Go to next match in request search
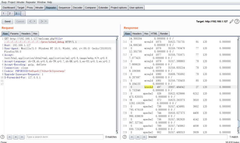Image resolution: width=240 pixels, height=143 pixels. pyautogui.click(x=22, y=137)
